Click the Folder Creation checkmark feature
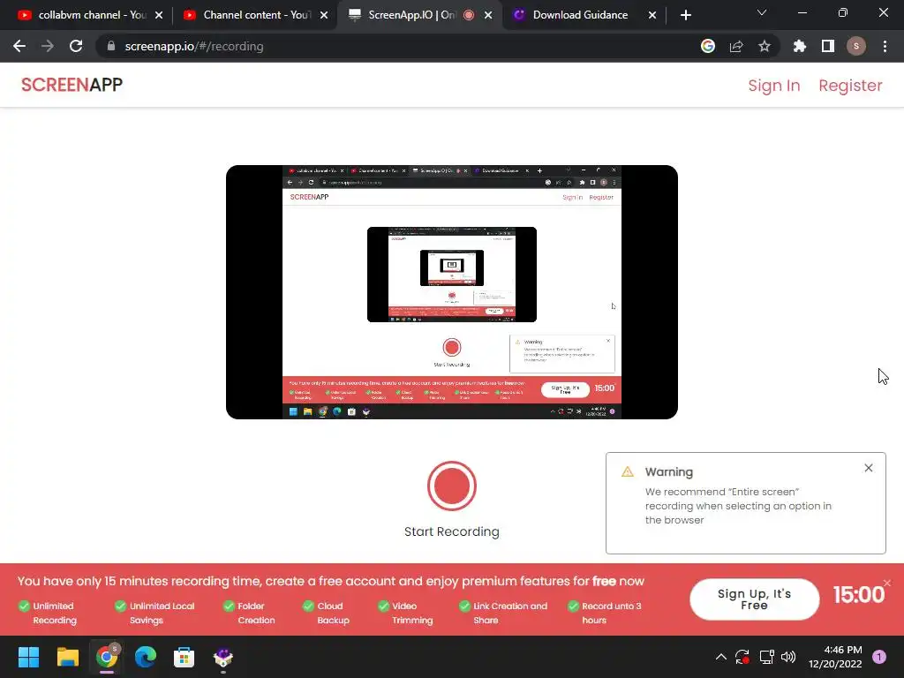The width and height of the screenshot is (904, 678). [x=249, y=613]
